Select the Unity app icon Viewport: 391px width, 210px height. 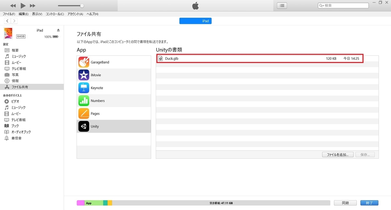click(x=84, y=127)
